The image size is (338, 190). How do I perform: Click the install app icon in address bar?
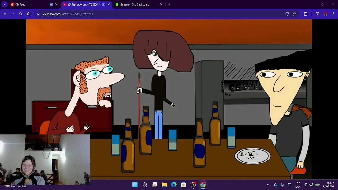pyautogui.click(x=287, y=14)
